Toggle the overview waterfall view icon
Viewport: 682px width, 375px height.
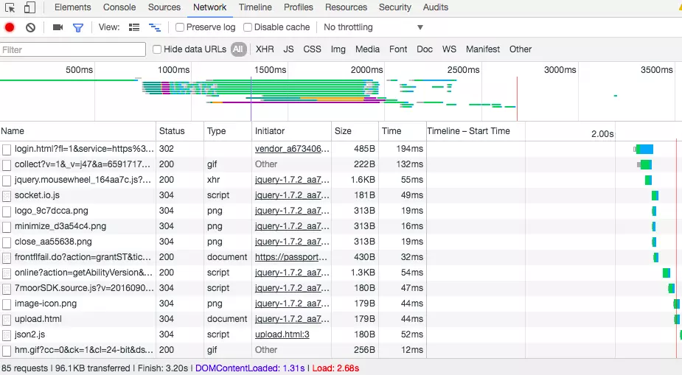click(x=155, y=27)
